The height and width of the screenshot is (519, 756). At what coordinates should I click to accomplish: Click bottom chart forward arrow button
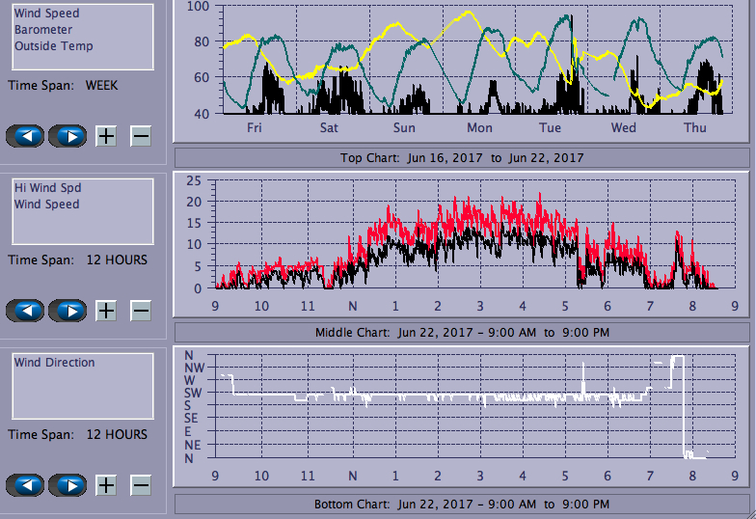point(67,485)
